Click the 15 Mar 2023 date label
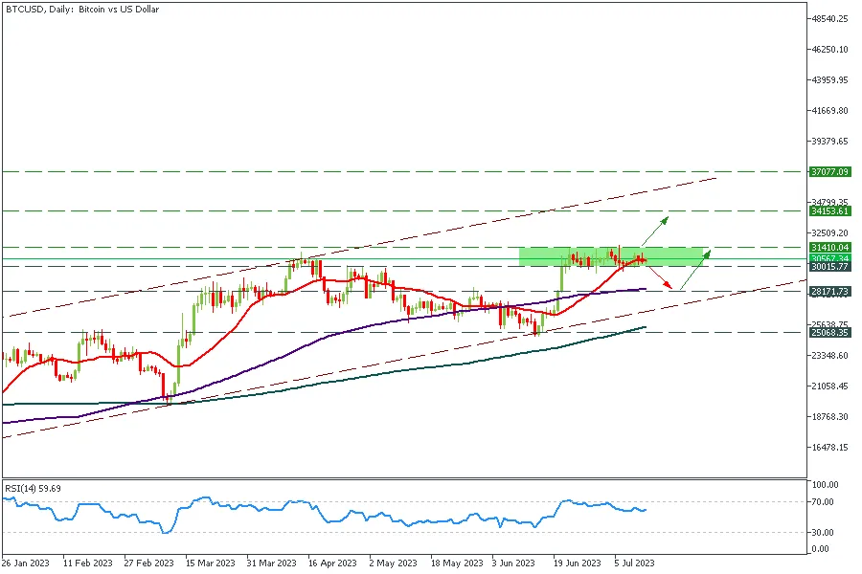Image resolution: width=862 pixels, height=574 pixels. click(x=210, y=563)
